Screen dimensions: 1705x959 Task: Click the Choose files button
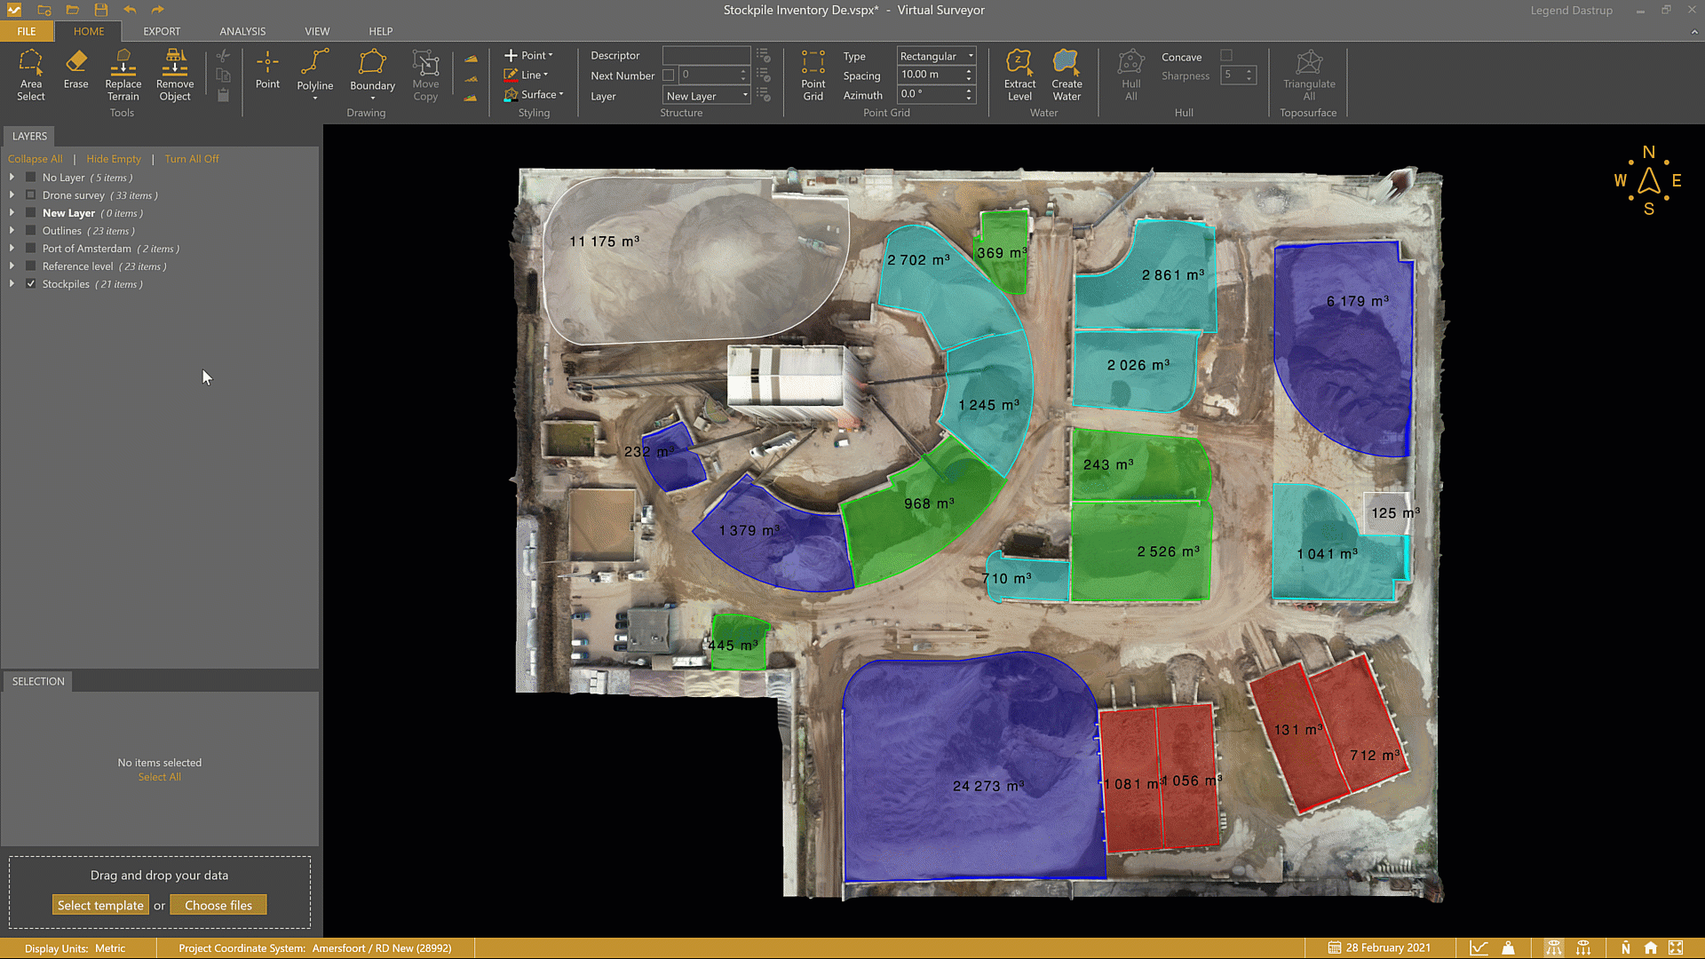coord(218,905)
